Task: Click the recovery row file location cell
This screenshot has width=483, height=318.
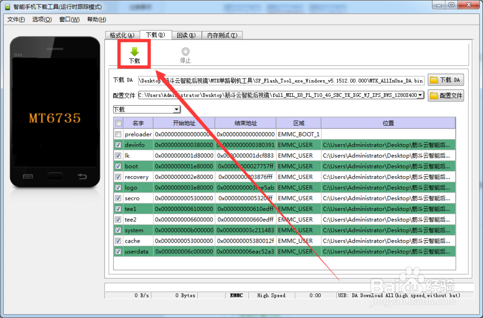Action: pos(388,177)
